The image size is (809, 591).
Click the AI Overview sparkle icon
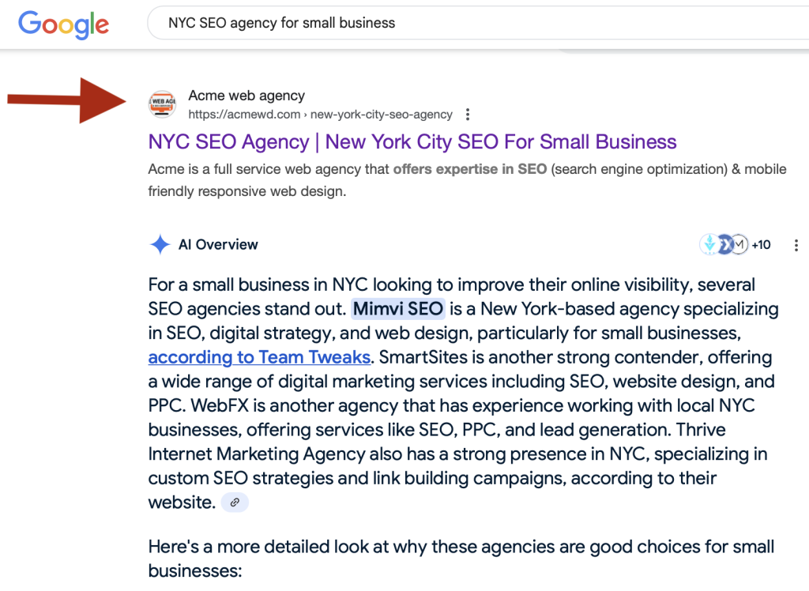tap(160, 244)
